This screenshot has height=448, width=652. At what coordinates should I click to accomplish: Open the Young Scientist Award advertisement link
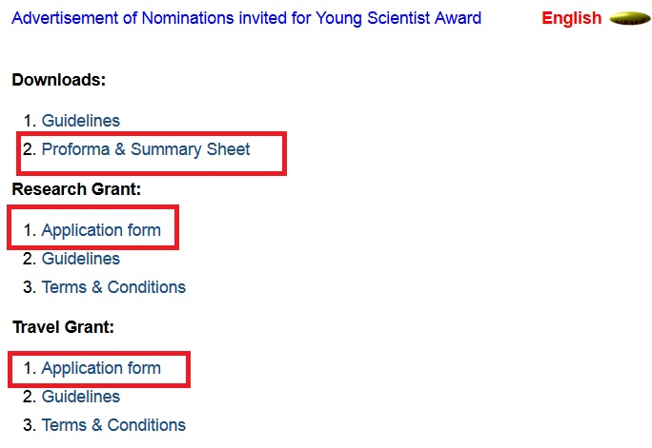246,18
